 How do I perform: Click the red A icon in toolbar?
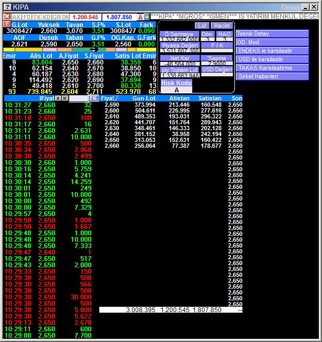pos(140,17)
